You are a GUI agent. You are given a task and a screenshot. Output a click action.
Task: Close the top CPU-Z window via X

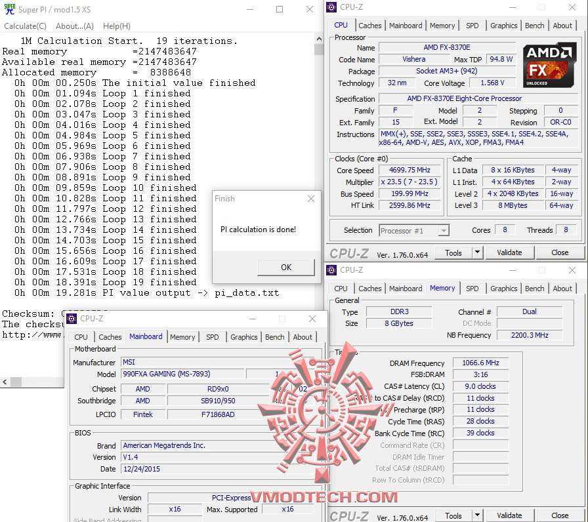(x=572, y=7)
